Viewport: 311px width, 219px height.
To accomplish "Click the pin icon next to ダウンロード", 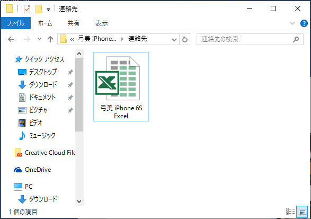I will 70,85.
